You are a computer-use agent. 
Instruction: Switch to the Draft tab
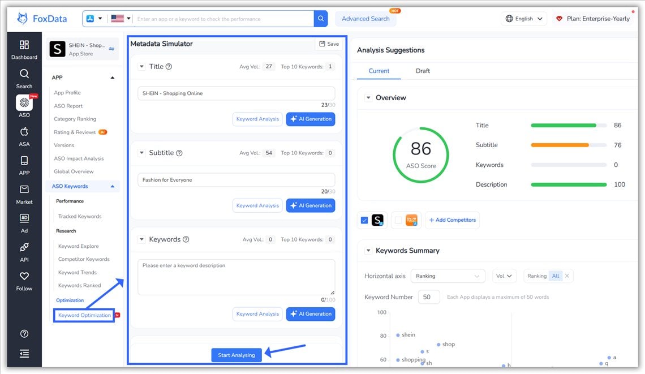point(423,71)
